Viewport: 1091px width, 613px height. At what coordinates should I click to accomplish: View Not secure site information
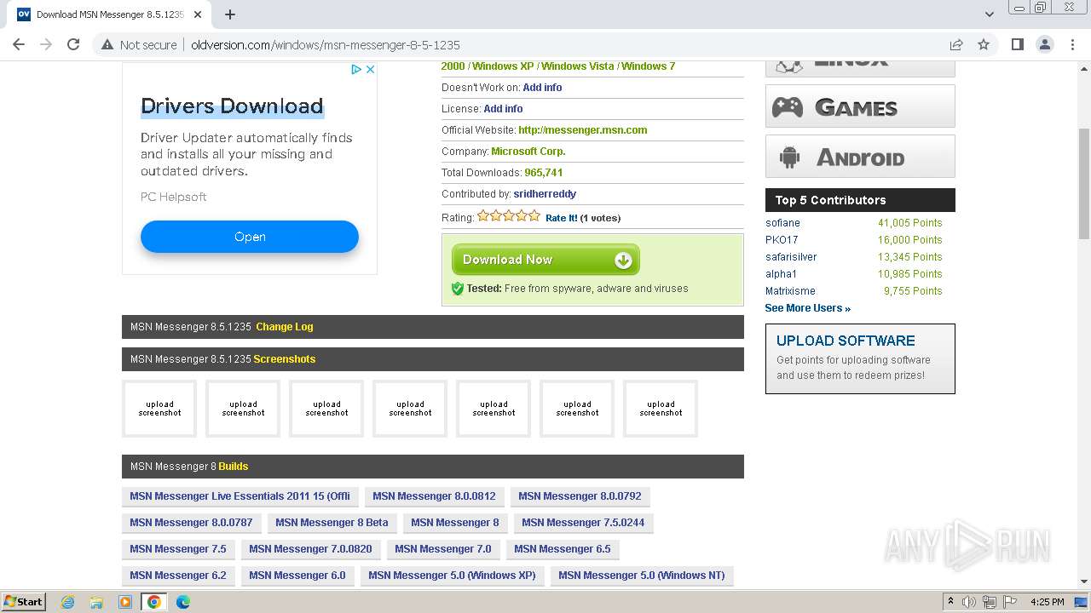(139, 44)
